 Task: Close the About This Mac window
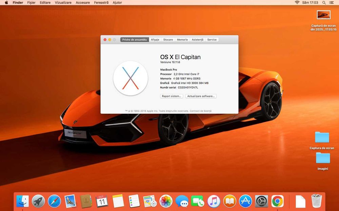pos(105,39)
